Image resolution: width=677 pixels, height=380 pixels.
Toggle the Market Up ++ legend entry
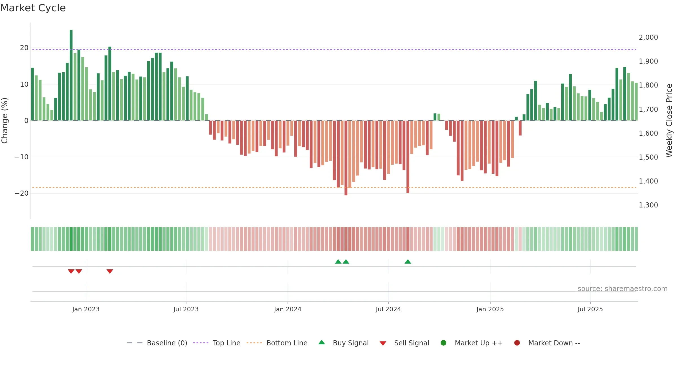(x=471, y=343)
